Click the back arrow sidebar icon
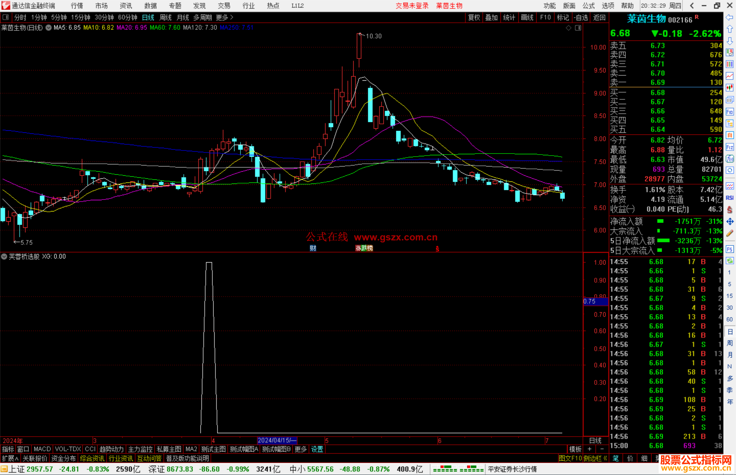This screenshot has height=475, width=736. [x=730, y=17]
